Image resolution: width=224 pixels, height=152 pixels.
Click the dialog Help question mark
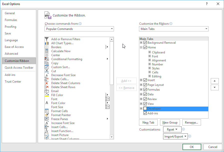[206, 4]
